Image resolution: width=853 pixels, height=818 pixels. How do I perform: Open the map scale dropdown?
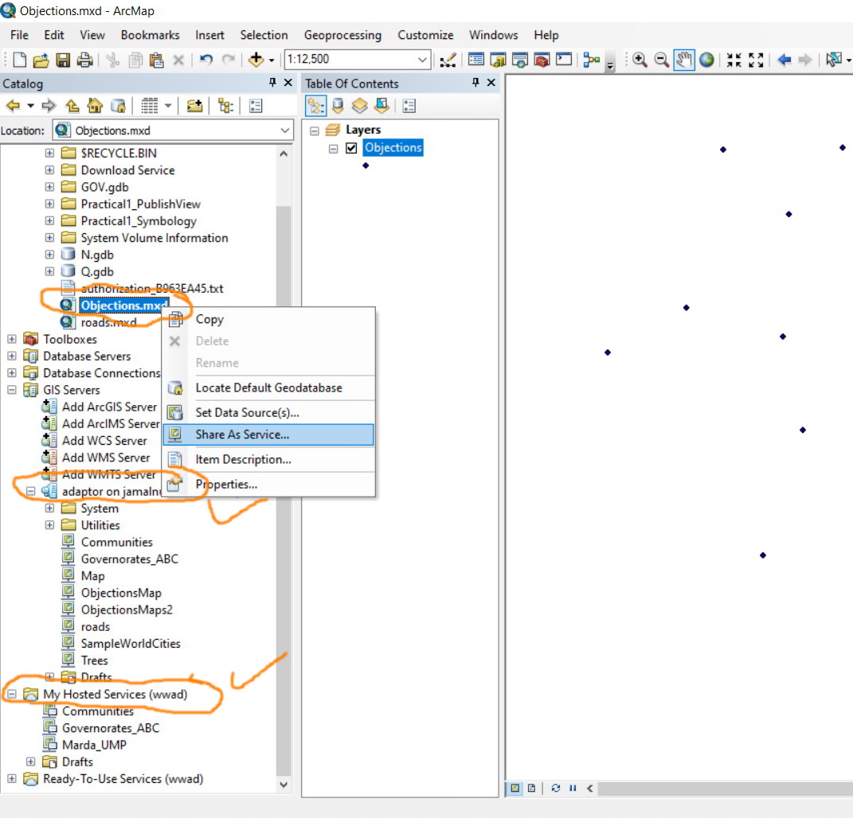(x=422, y=59)
